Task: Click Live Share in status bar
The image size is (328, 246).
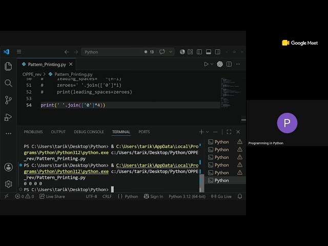Action: [52, 196]
